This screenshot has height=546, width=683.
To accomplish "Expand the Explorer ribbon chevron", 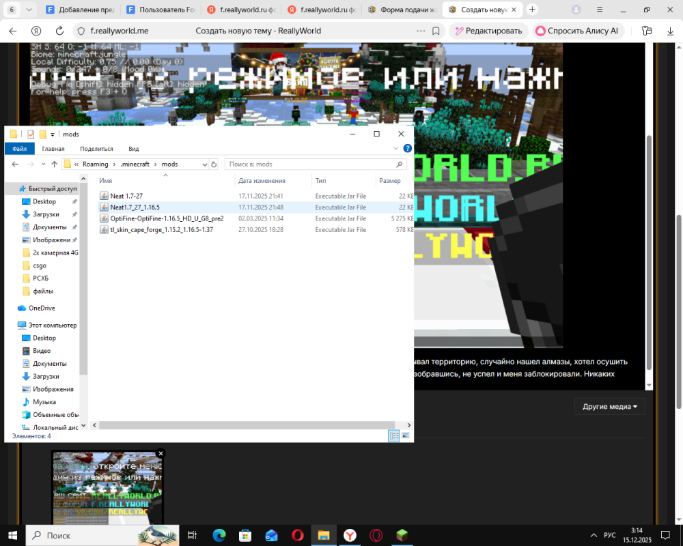I will [395, 149].
